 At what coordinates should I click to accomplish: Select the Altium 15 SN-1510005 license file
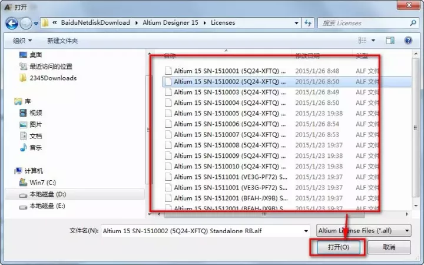(230, 113)
